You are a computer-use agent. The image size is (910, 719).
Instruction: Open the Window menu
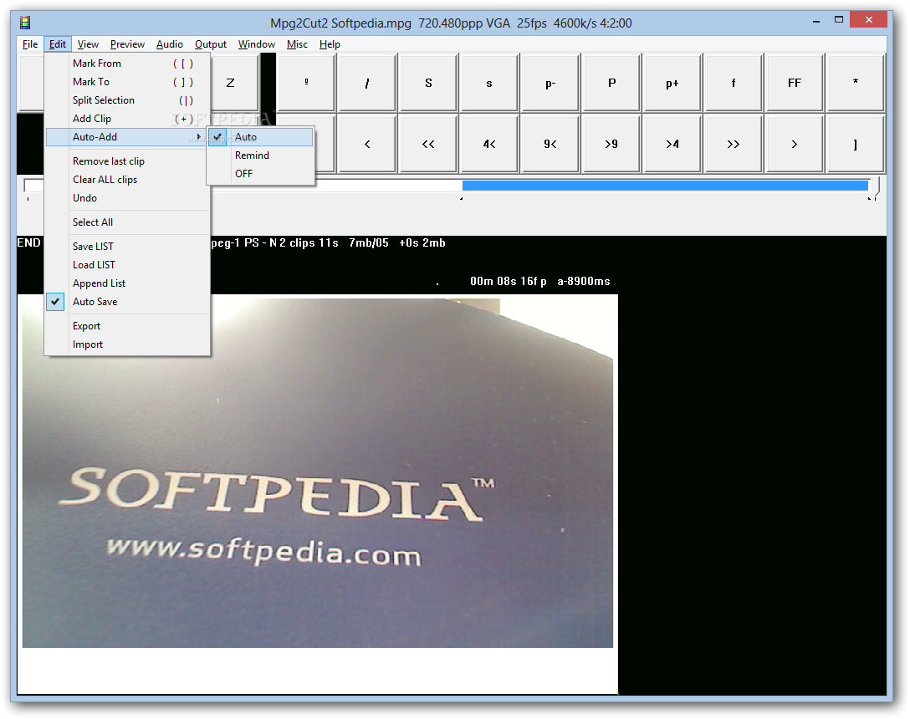tap(257, 44)
